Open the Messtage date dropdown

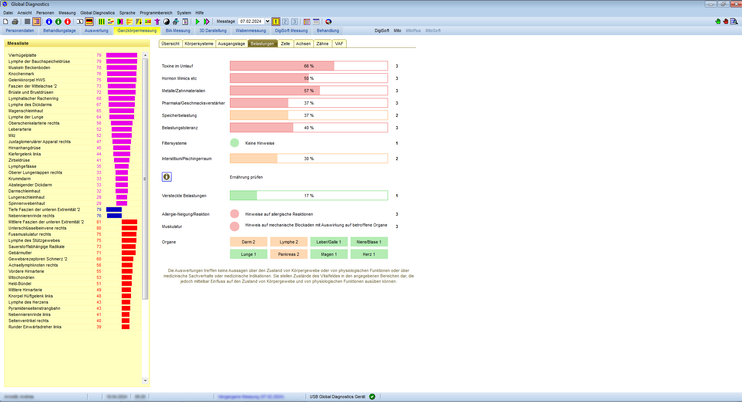click(x=267, y=21)
